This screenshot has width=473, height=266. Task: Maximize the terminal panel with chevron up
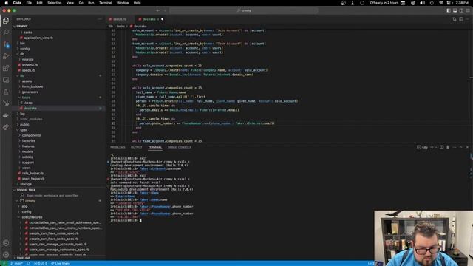pyautogui.click(x=460, y=147)
